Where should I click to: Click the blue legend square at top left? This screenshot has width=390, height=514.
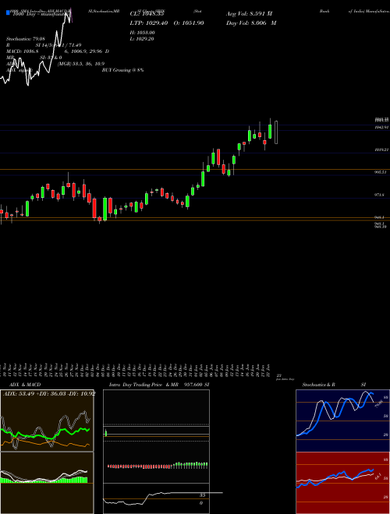[x=8, y=13]
